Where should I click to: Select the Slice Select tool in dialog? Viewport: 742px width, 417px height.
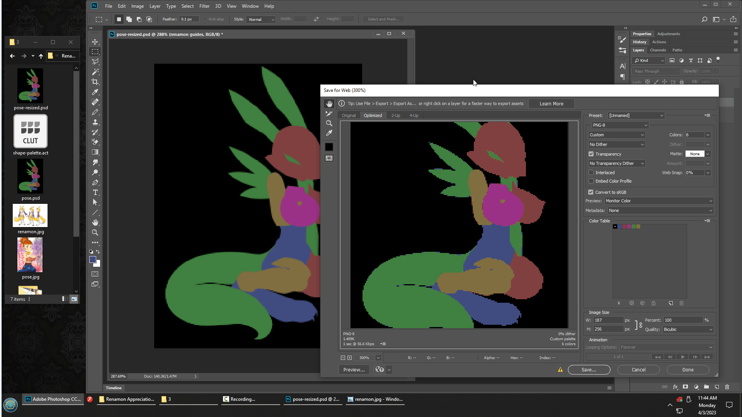coord(329,114)
